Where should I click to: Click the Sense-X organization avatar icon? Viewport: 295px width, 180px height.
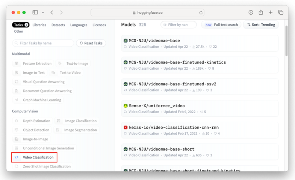[x=126, y=106]
